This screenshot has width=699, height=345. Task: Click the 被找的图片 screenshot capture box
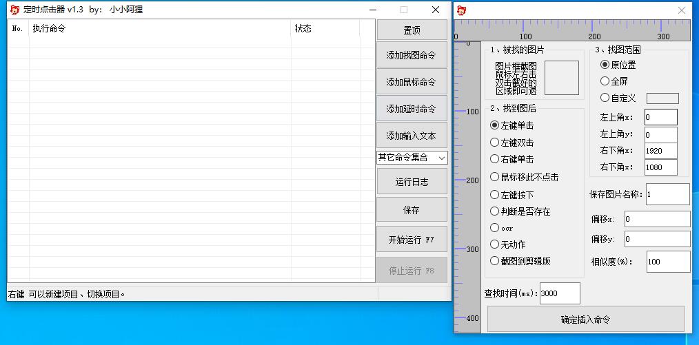pos(561,78)
